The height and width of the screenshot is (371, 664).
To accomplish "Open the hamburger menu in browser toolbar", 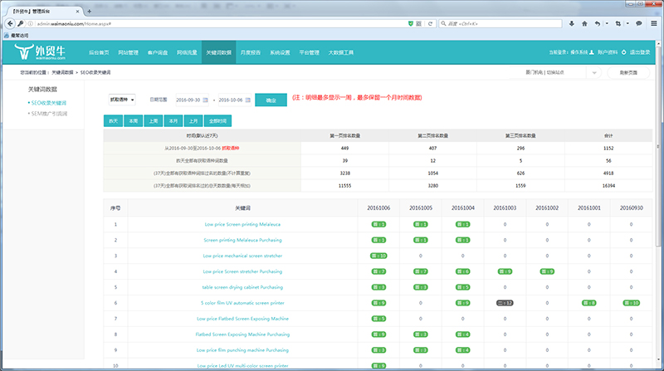I will coord(652,25).
